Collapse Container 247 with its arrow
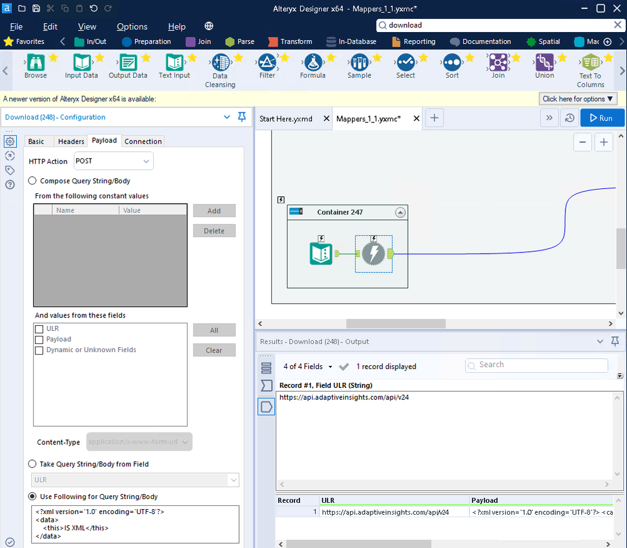This screenshot has height=548, width=627. (x=400, y=213)
